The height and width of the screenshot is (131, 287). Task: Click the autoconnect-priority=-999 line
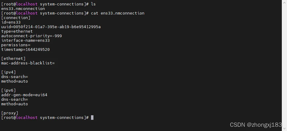click(32, 36)
